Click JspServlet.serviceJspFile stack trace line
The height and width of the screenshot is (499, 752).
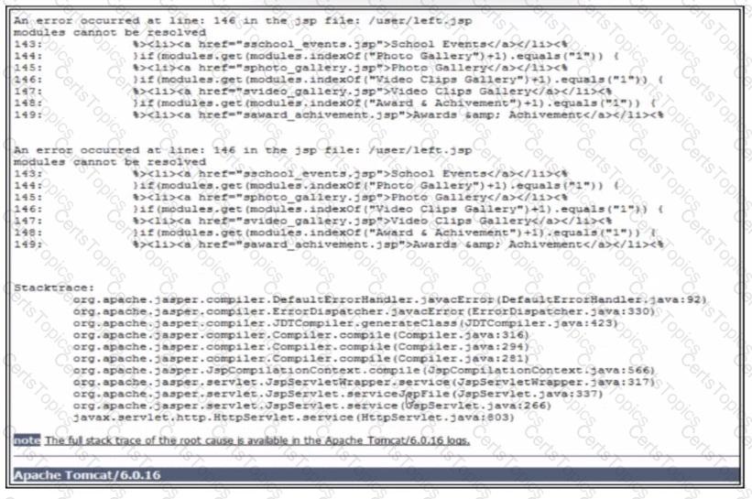click(338, 394)
